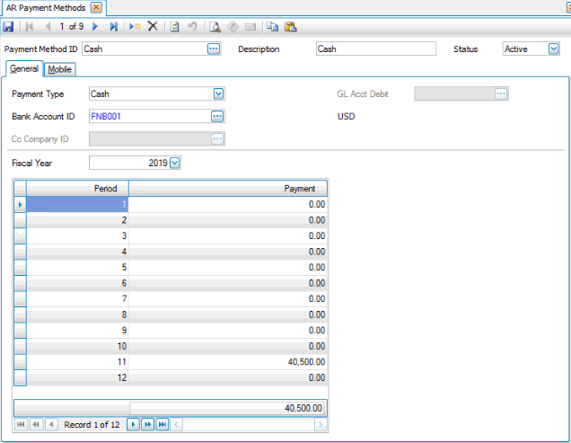This screenshot has width=571, height=443.
Task: Click the paste icon in toolbar
Action: [x=289, y=27]
